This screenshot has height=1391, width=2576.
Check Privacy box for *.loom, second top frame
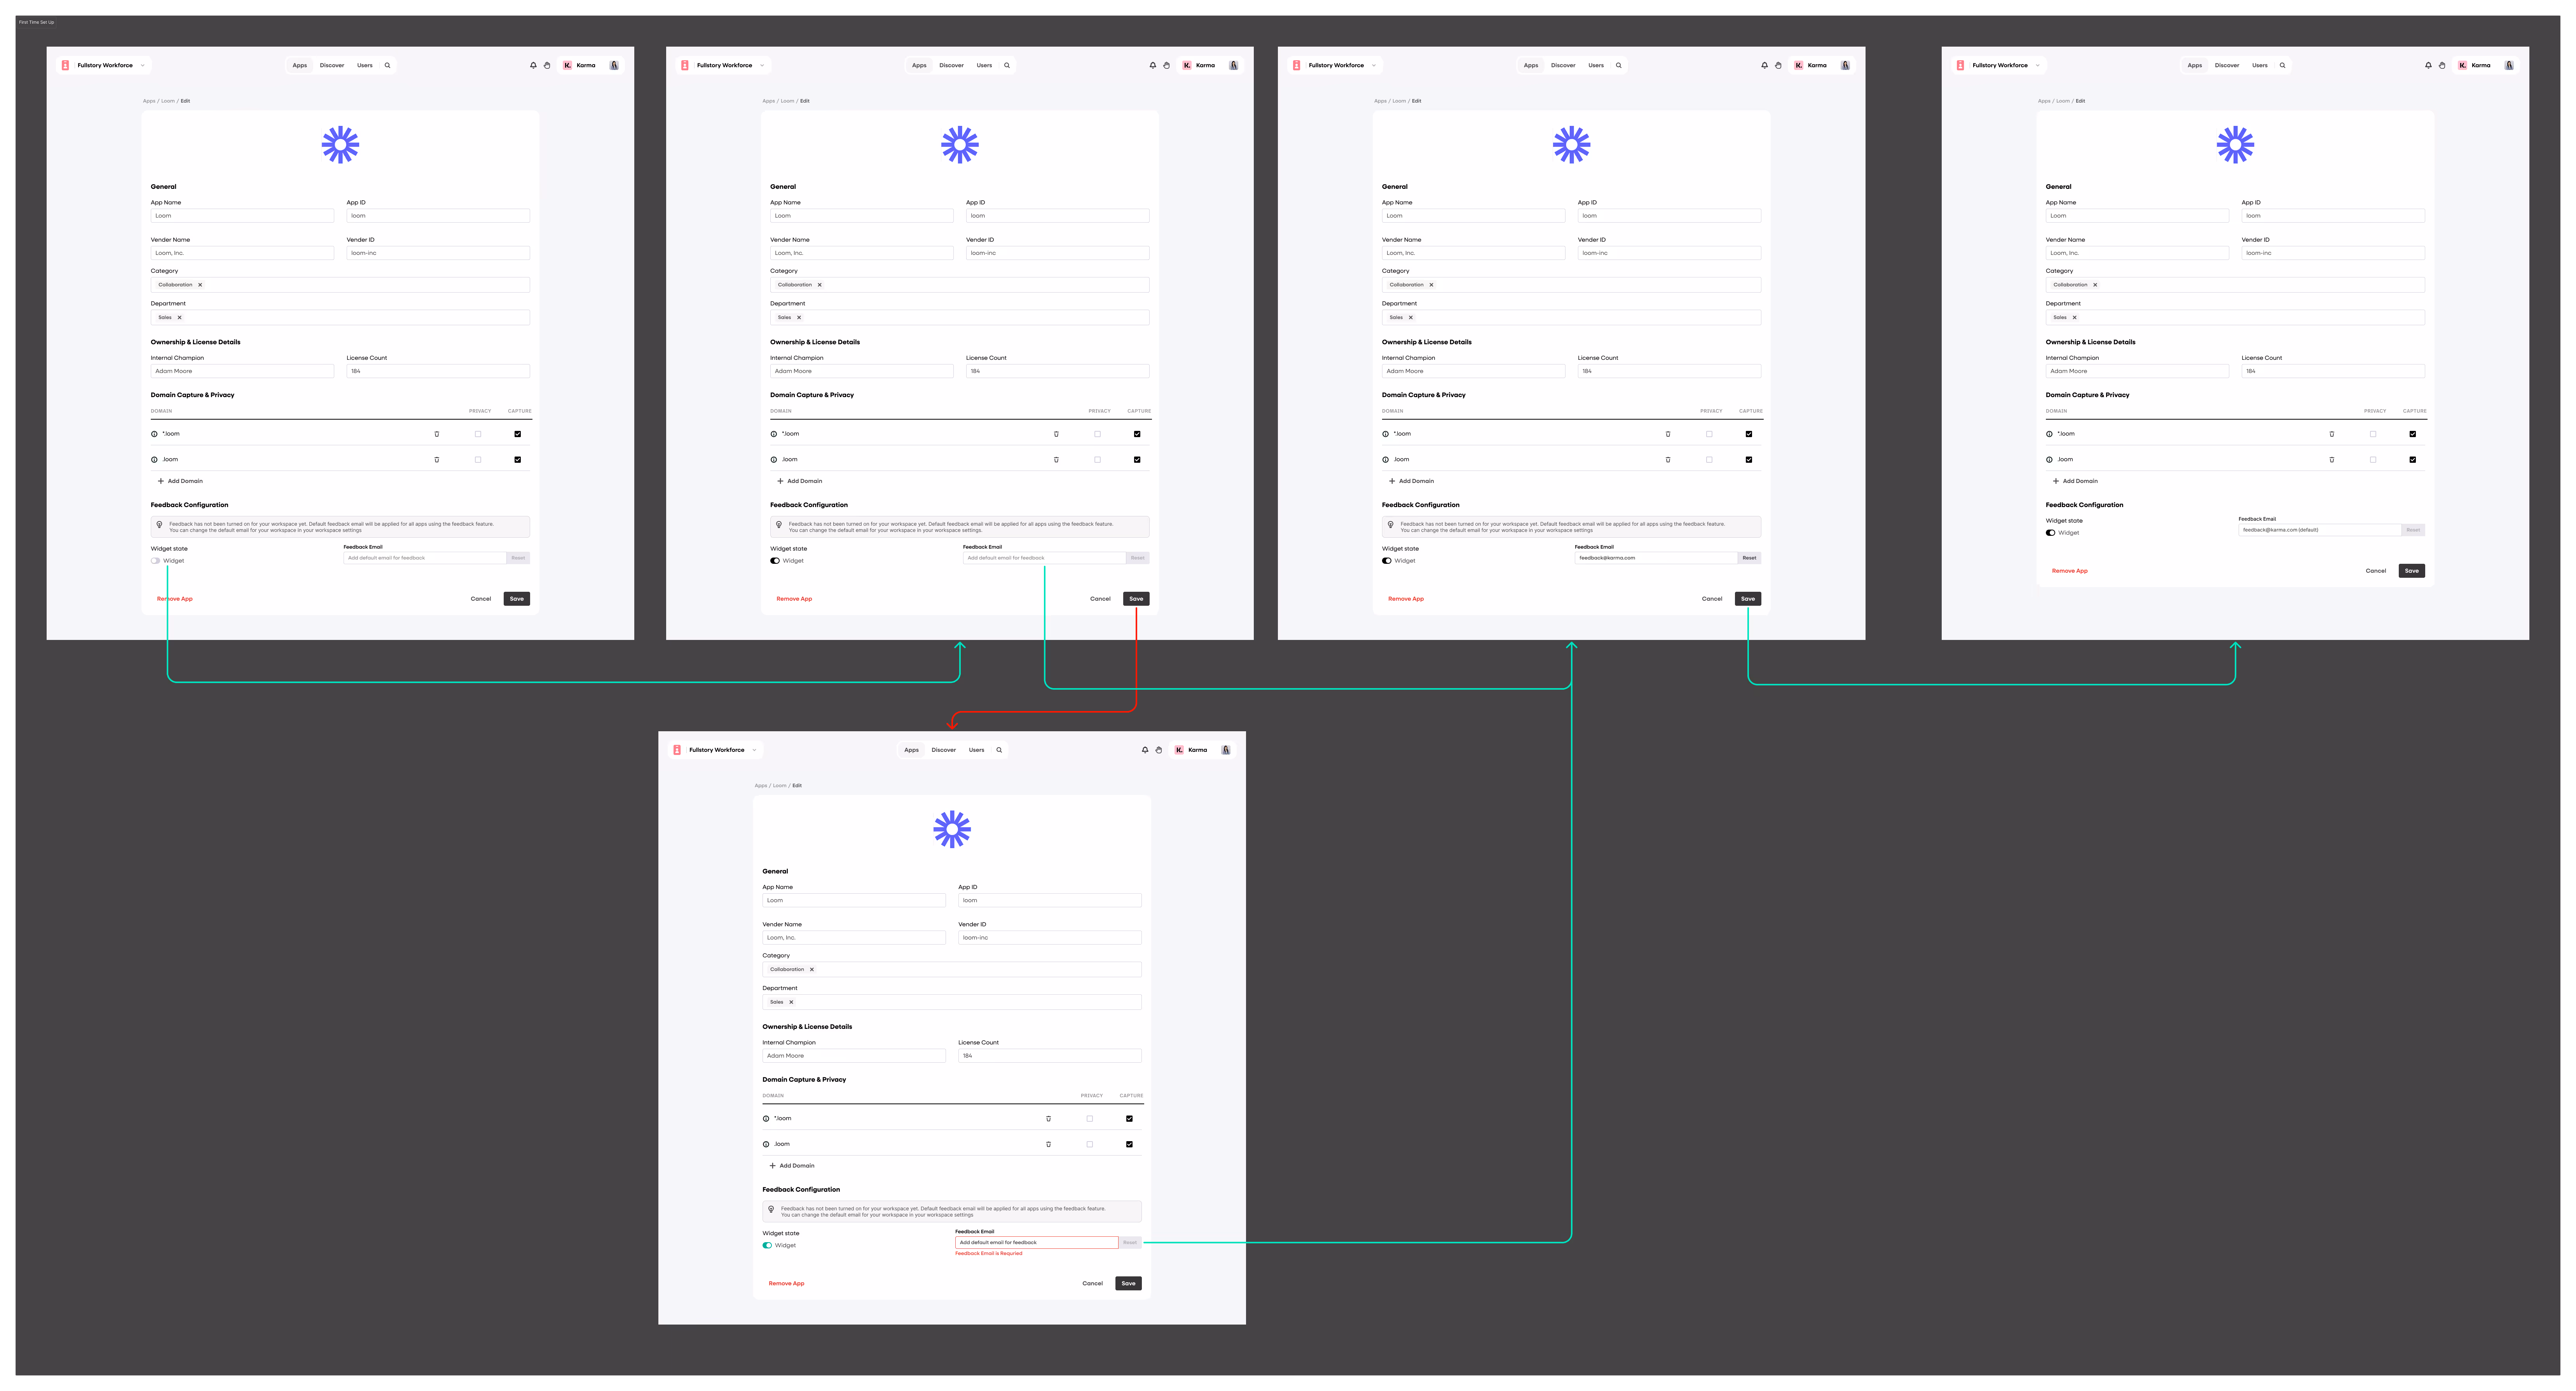(1097, 434)
